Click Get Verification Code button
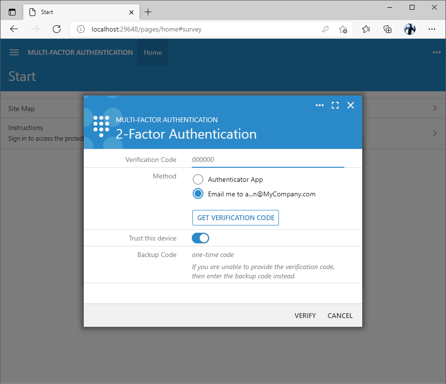Viewport: 446px width, 384px height. tap(235, 218)
